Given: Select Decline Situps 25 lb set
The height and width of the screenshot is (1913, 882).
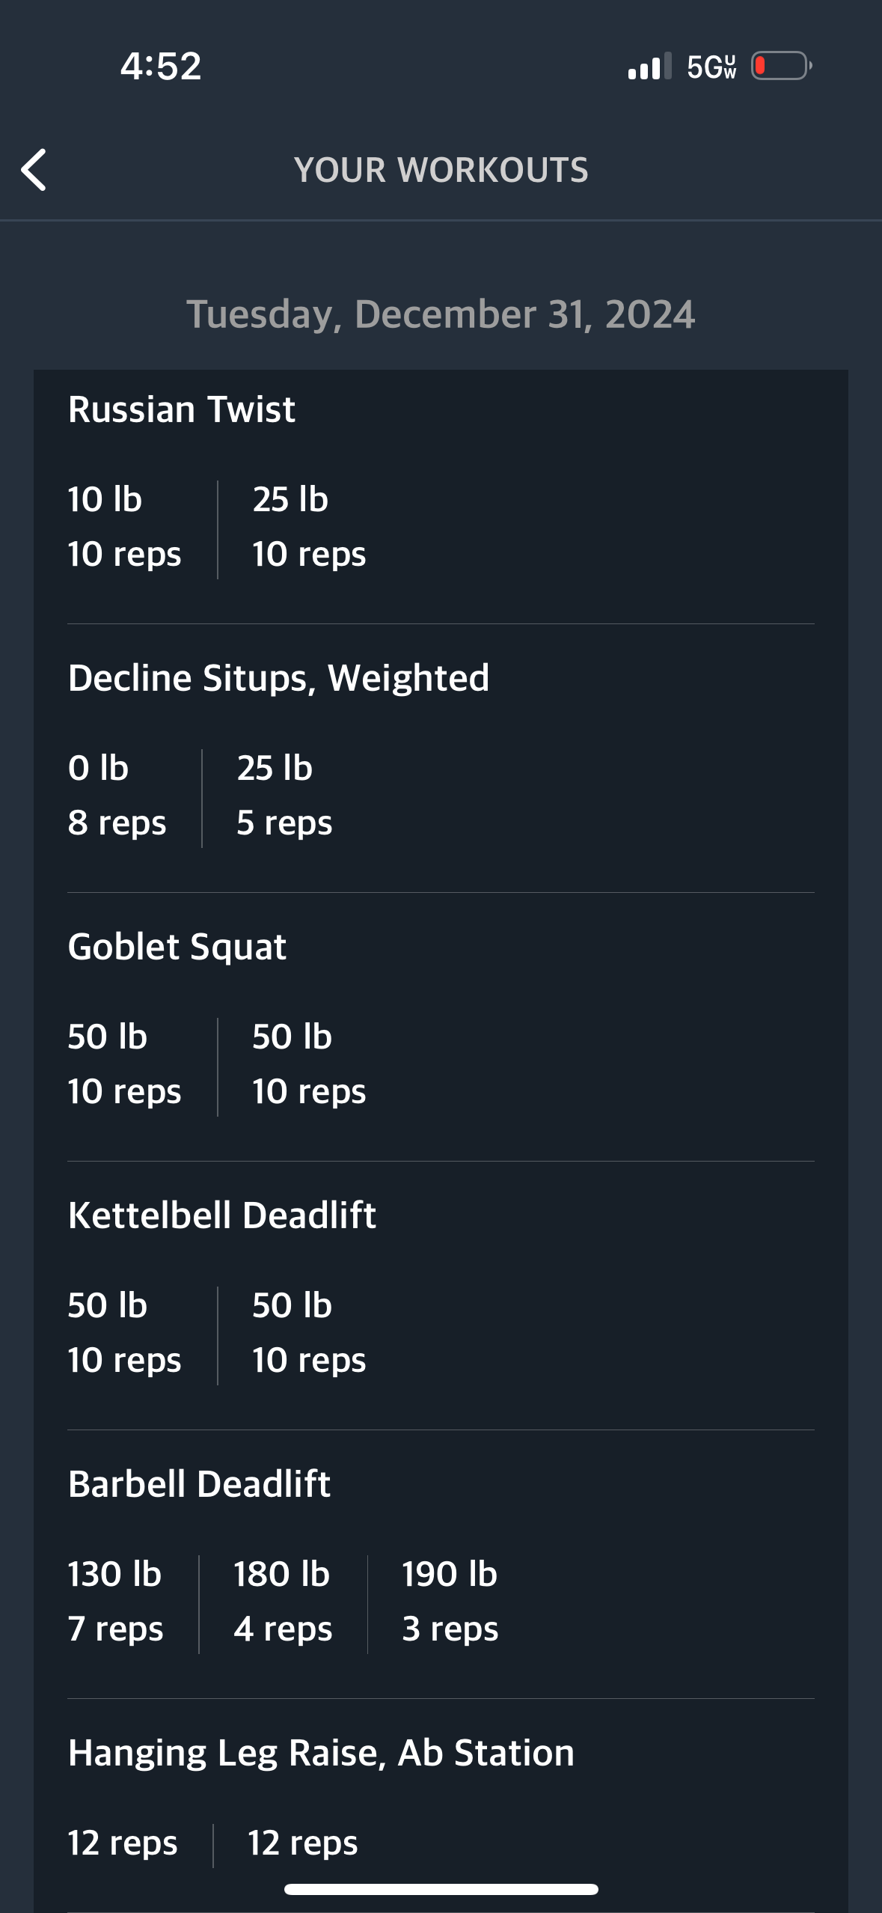Looking at the screenshot, I should tap(284, 796).
